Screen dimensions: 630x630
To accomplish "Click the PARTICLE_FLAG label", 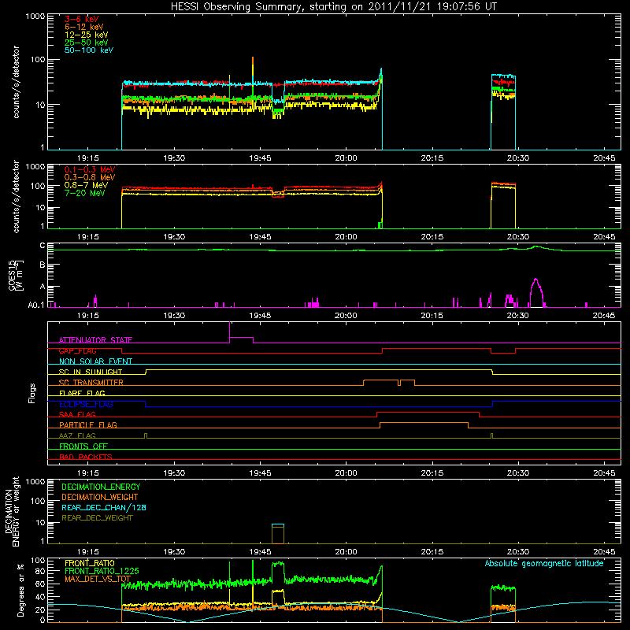I will (x=88, y=424).
